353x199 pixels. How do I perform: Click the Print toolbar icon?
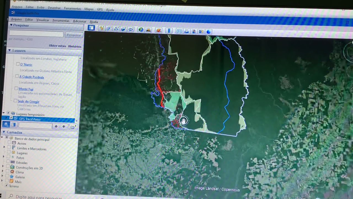187,31
